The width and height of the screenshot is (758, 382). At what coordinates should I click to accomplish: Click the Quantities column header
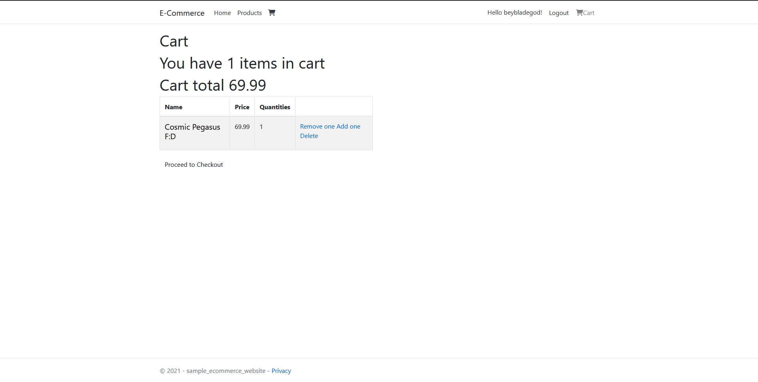[x=275, y=106]
